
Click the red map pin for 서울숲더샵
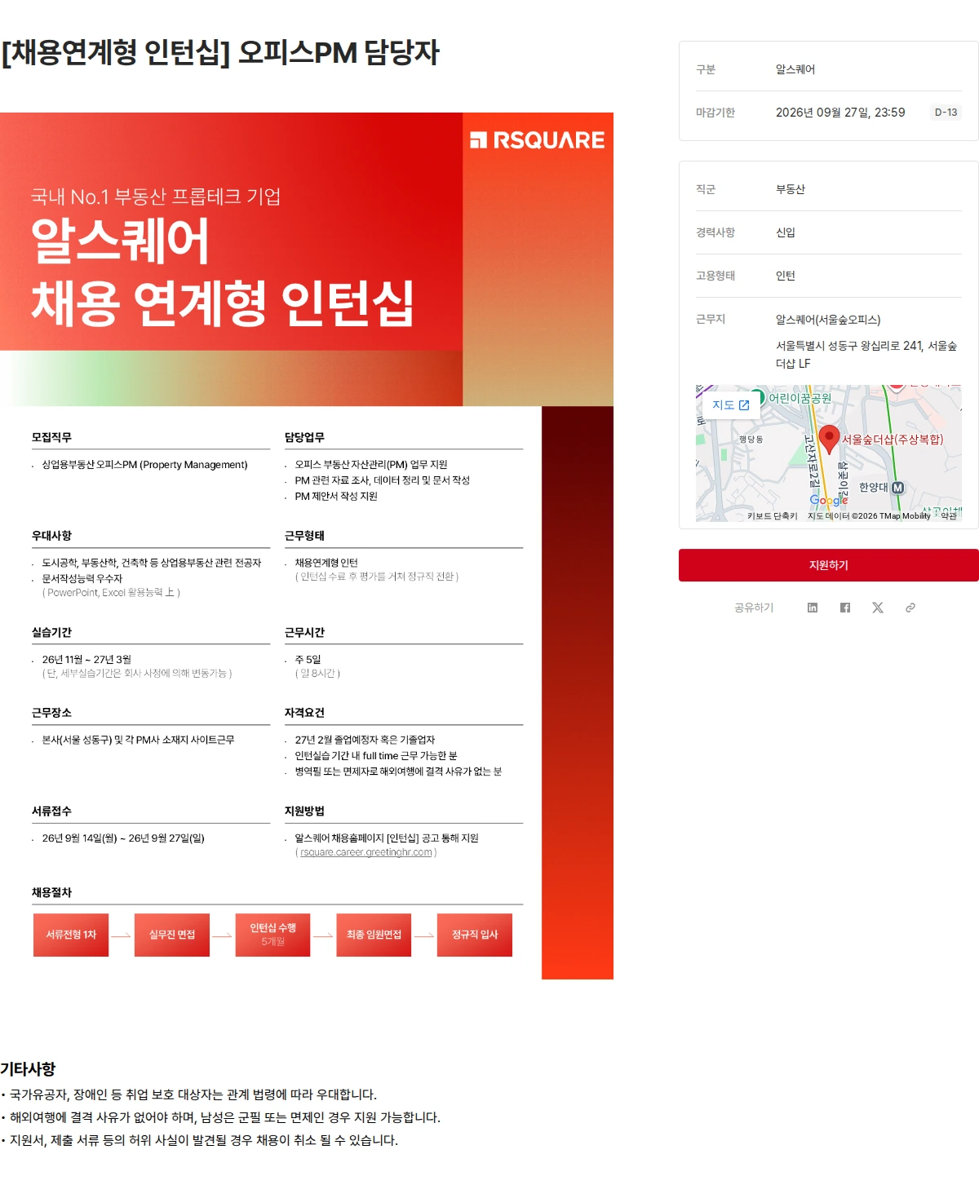click(829, 439)
